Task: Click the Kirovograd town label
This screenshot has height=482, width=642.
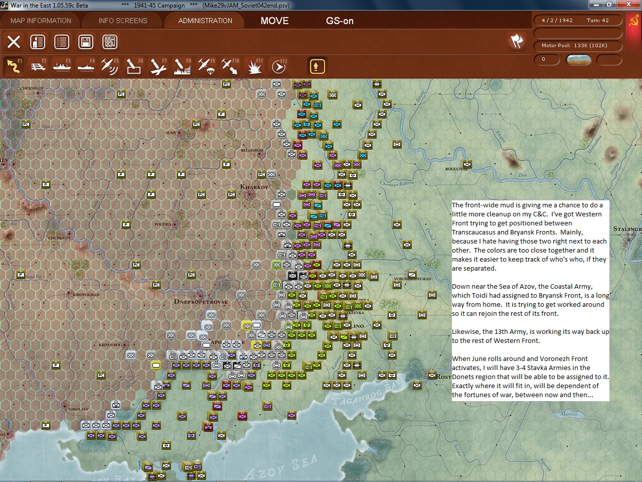Action: tap(86, 295)
